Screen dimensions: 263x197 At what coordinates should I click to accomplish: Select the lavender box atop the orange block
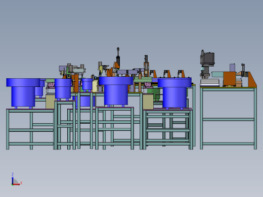point(233,68)
